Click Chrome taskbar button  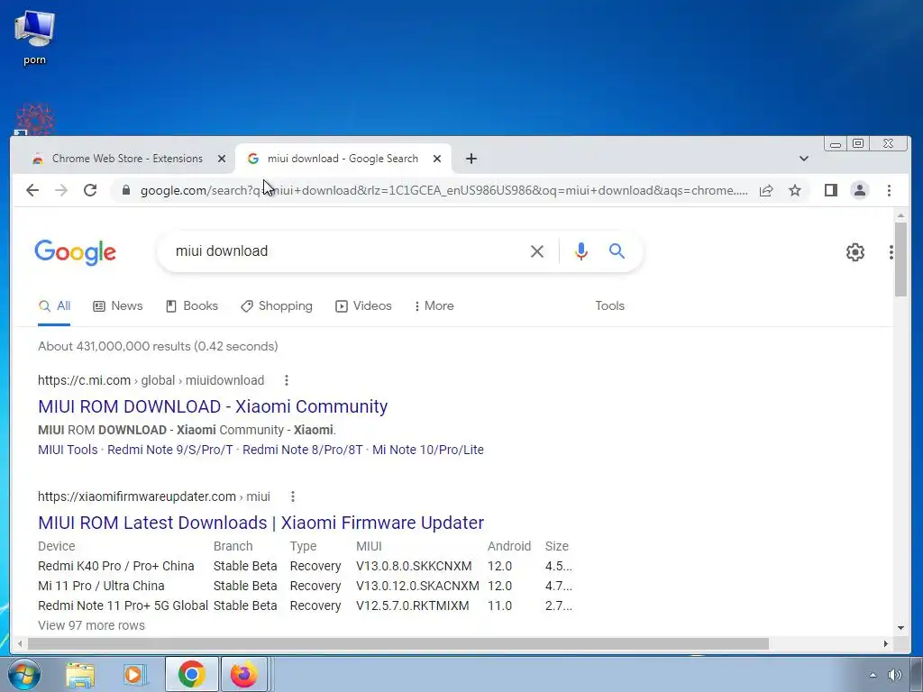[x=191, y=674]
